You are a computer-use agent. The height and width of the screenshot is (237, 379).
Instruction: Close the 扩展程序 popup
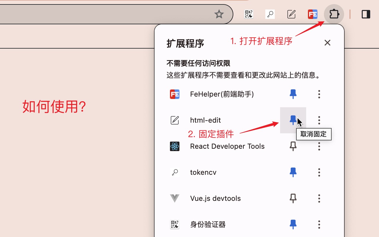pos(327,43)
